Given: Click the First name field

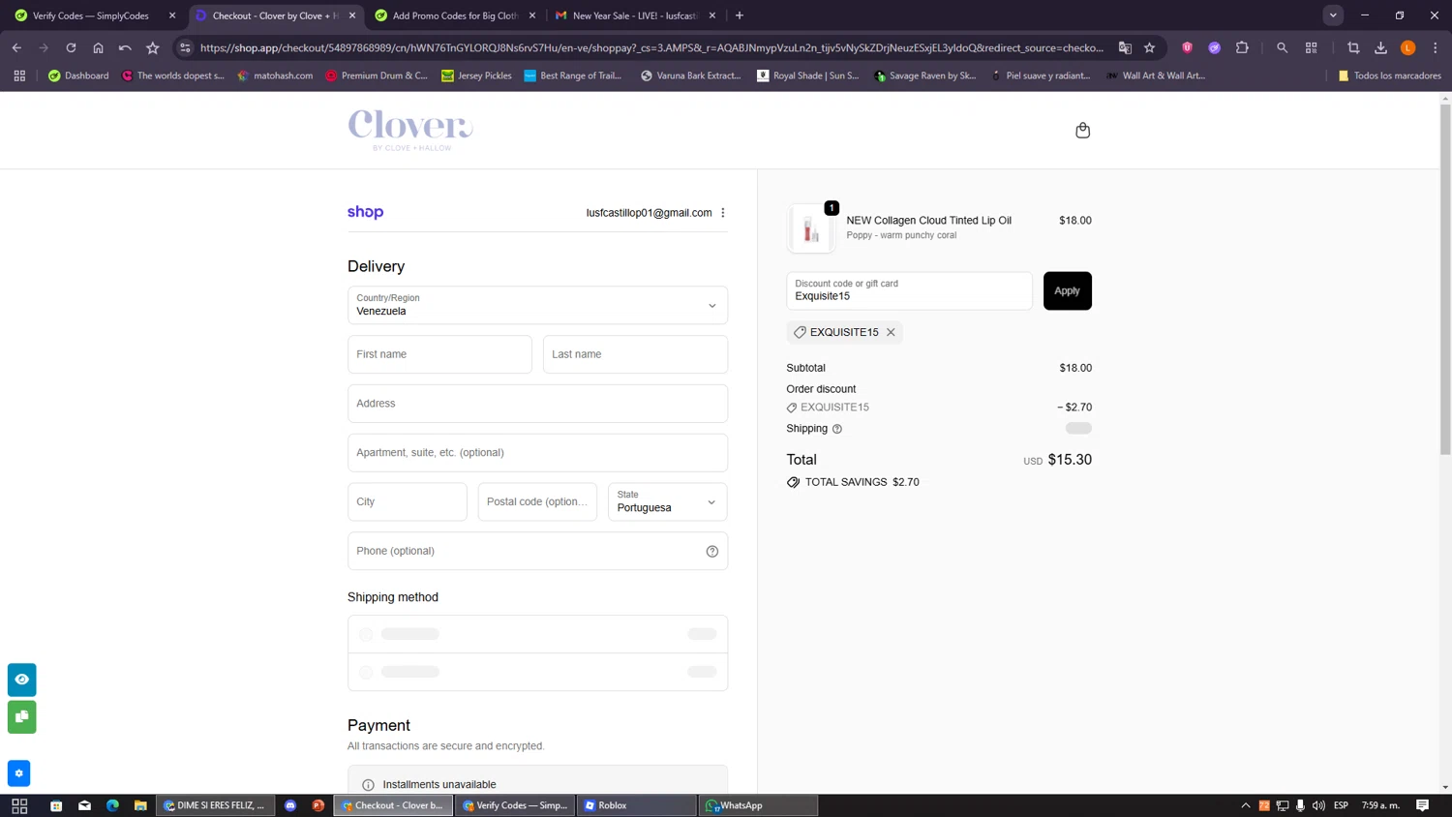Looking at the screenshot, I should (x=439, y=354).
